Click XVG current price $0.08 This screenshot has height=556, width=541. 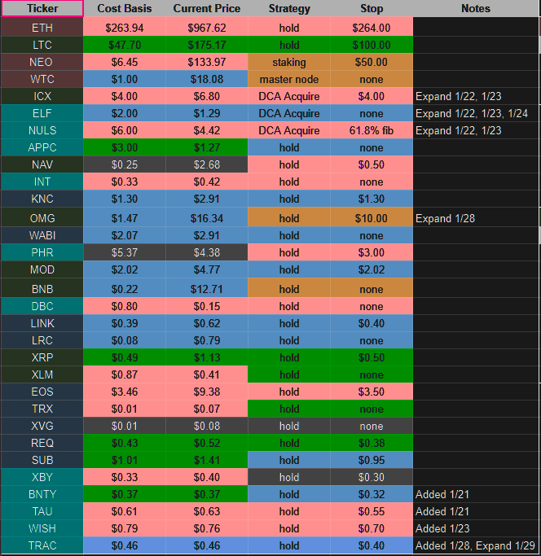click(207, 426)
